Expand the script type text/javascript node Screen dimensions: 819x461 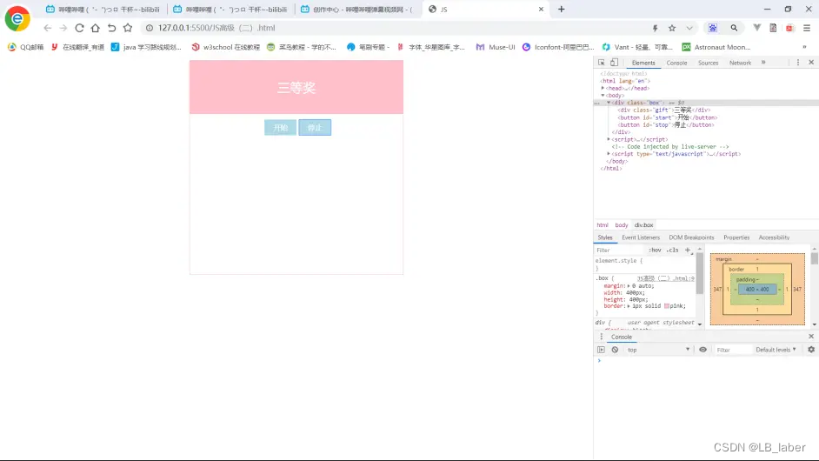609,154
